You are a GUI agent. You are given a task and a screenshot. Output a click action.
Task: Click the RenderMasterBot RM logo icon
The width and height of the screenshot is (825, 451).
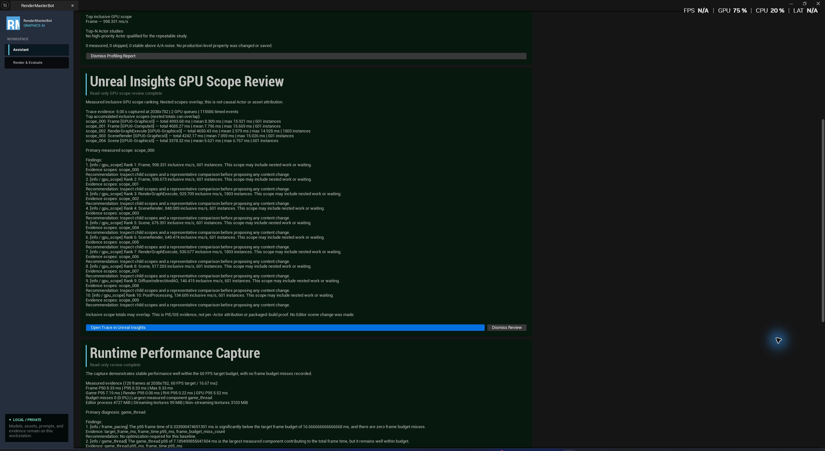coord(13,23)
